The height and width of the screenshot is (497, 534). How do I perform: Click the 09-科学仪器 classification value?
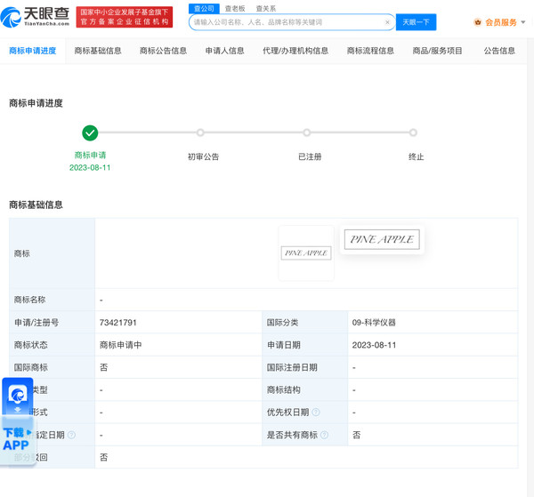(x=374, y=323)
